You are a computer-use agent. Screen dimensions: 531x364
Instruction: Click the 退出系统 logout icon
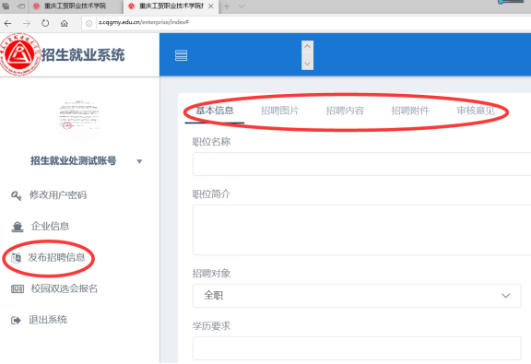click(x=16, y=321)
